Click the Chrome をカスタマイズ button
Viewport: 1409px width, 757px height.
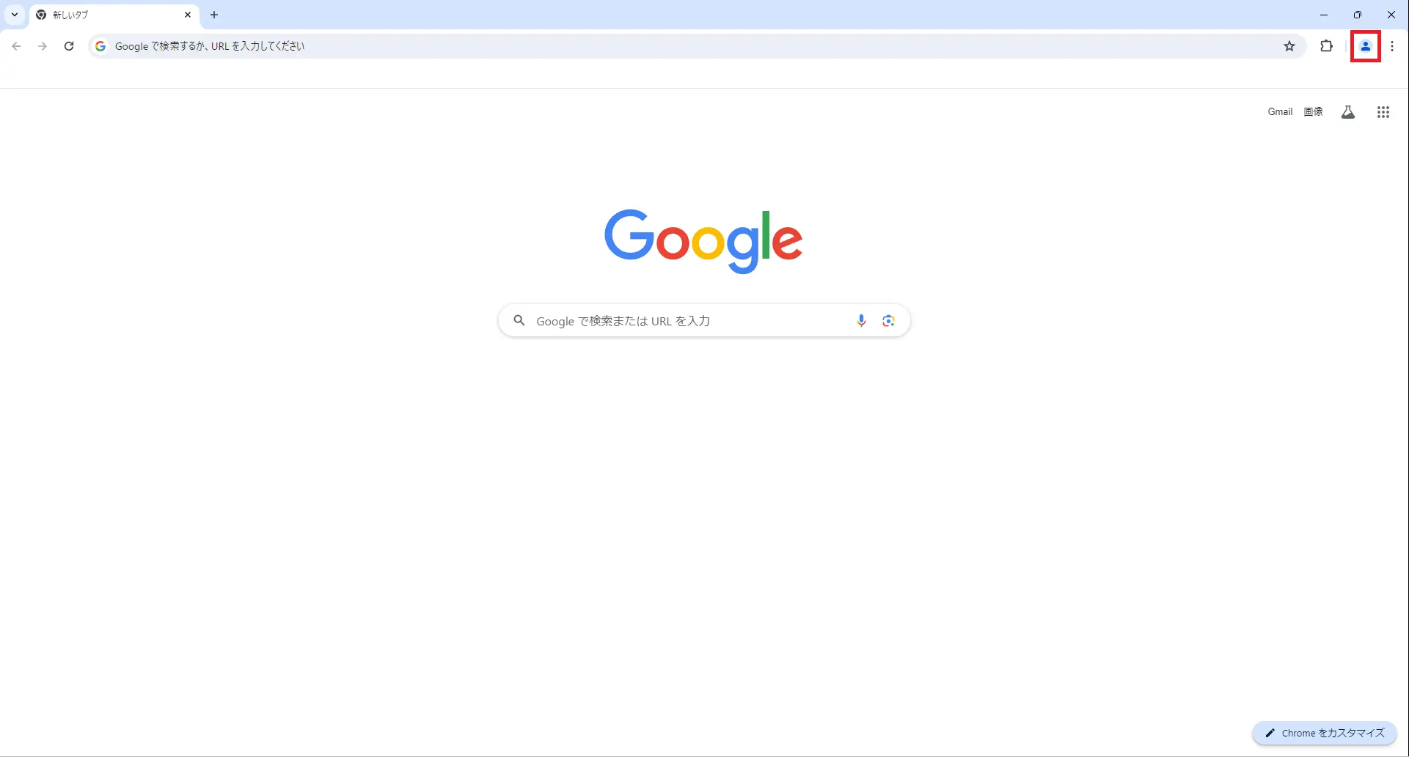pyautogui.click(x=1325, y=733)
